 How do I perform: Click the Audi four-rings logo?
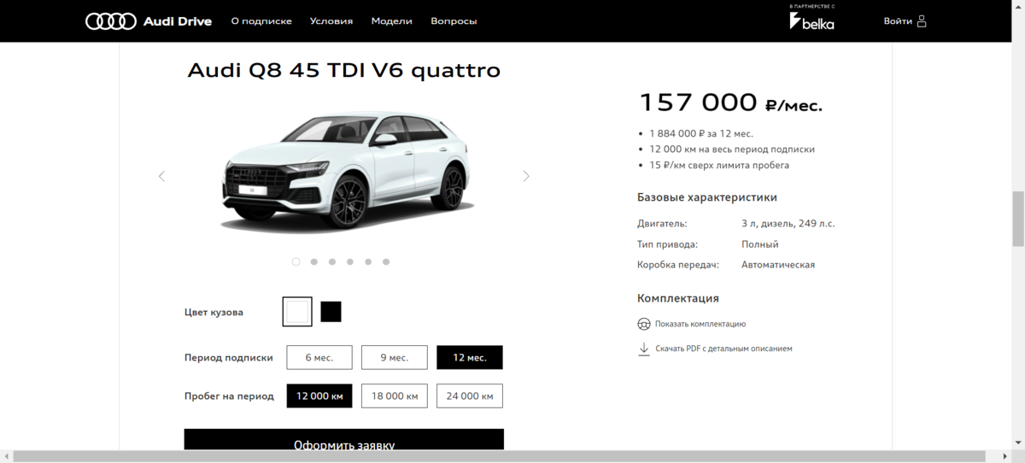click(111, 21)
